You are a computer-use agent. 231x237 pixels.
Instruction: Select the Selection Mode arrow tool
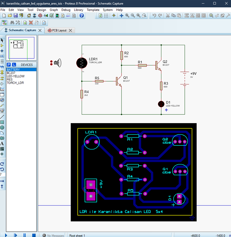(x=2, y=40)
